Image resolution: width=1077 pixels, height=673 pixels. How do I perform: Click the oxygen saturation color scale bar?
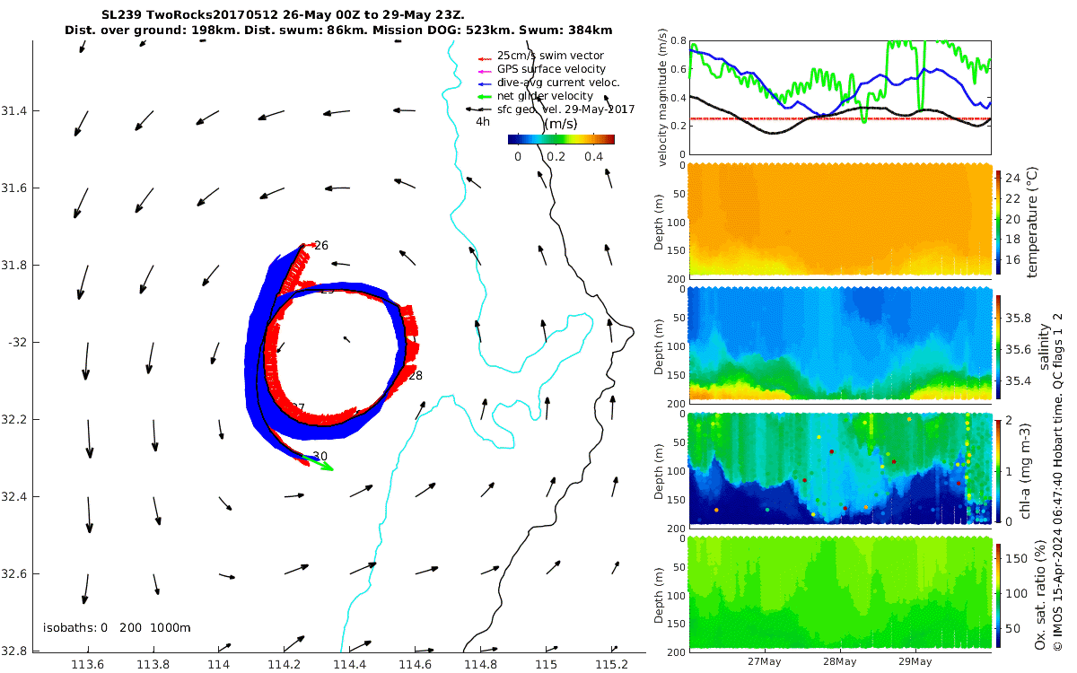[998, 595]
